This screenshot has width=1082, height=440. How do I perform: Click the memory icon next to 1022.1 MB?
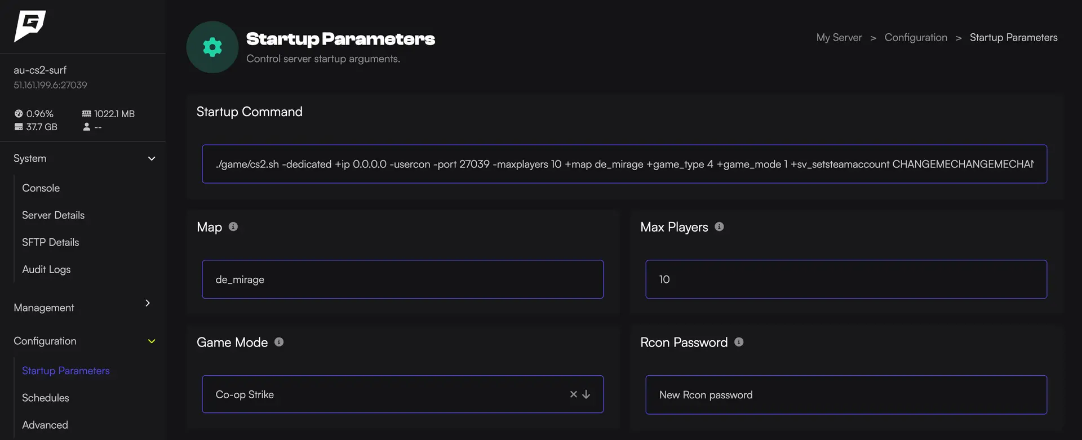click(x=87, y=113)
